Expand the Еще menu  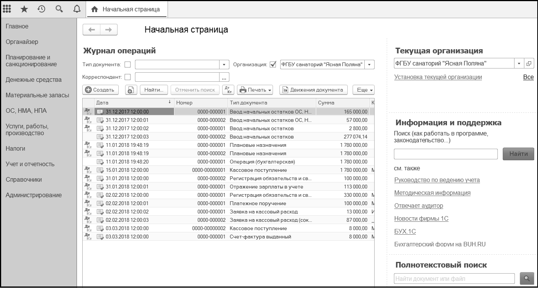(x=363, y=90)
